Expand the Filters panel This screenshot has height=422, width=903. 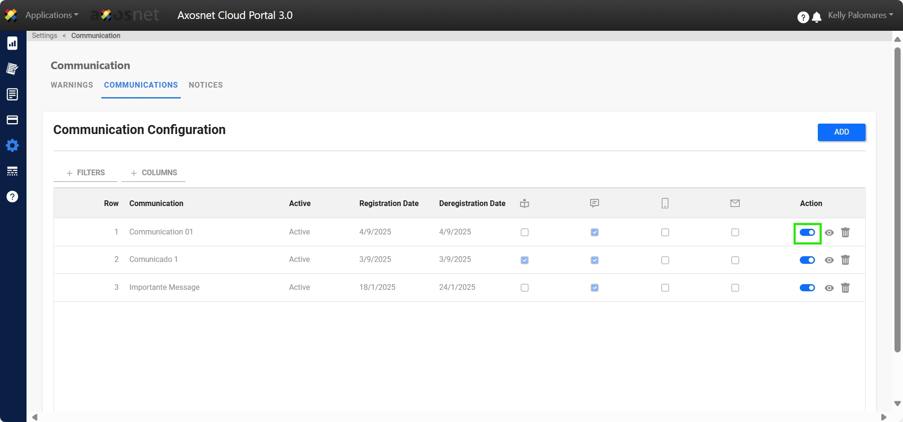(x=86, y=173)
